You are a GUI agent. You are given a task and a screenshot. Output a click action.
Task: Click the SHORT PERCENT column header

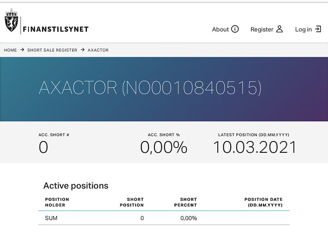point(185,202)
